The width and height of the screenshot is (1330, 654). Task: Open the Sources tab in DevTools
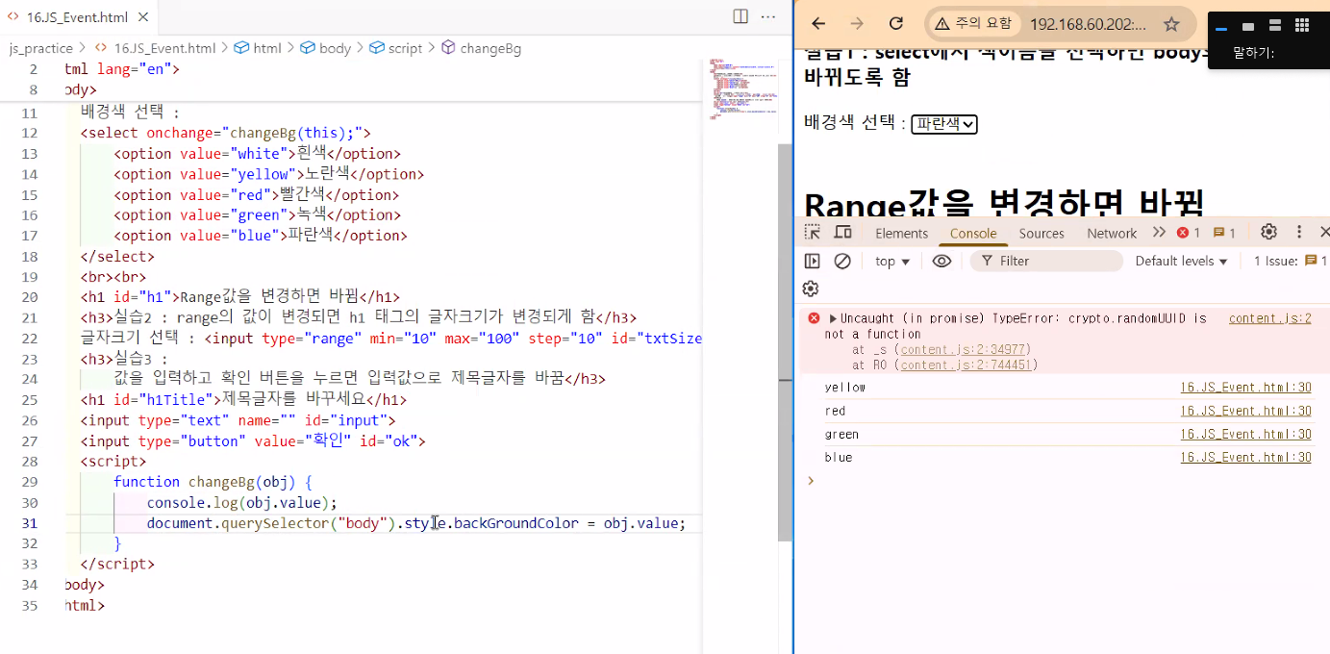coord(1041,233)
